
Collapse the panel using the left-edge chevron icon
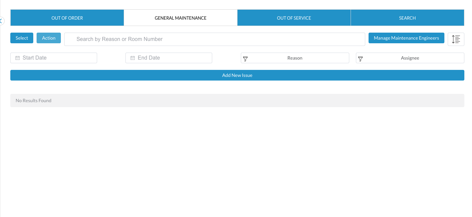coord(1,21)
